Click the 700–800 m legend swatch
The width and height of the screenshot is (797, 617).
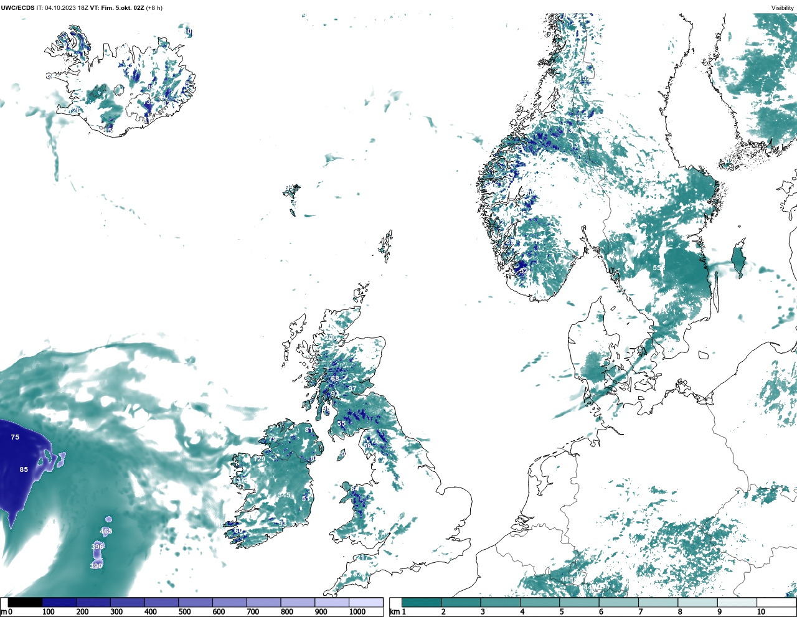(x=264, y=602)
